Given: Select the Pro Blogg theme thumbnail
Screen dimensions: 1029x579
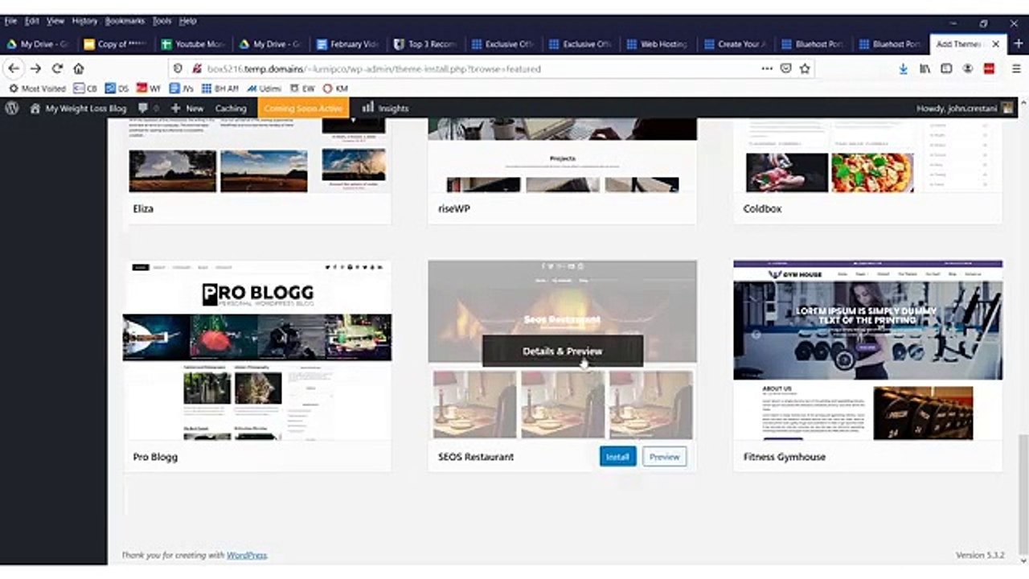Looking at the screenshot, I should (257, 351).
